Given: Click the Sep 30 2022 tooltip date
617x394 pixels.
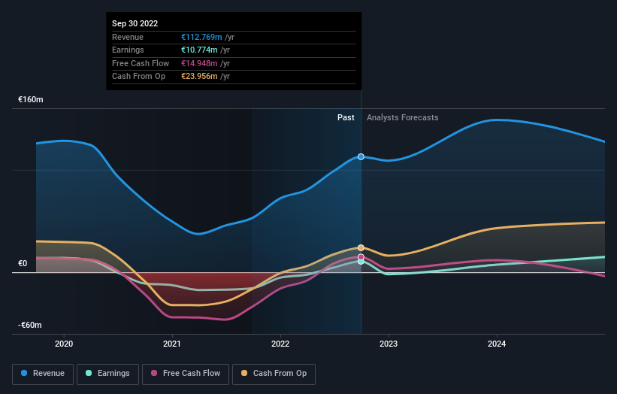Looking at the screenshot, I should coord(135,23).
